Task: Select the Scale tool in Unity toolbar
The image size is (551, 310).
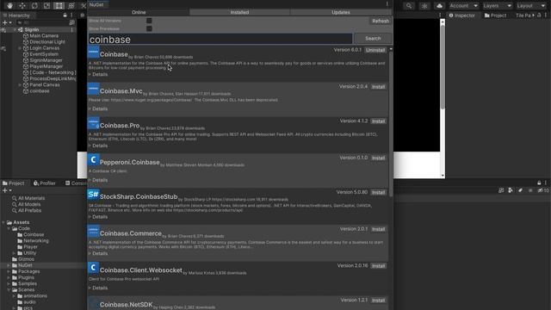Action: click(x=46, y=6)
